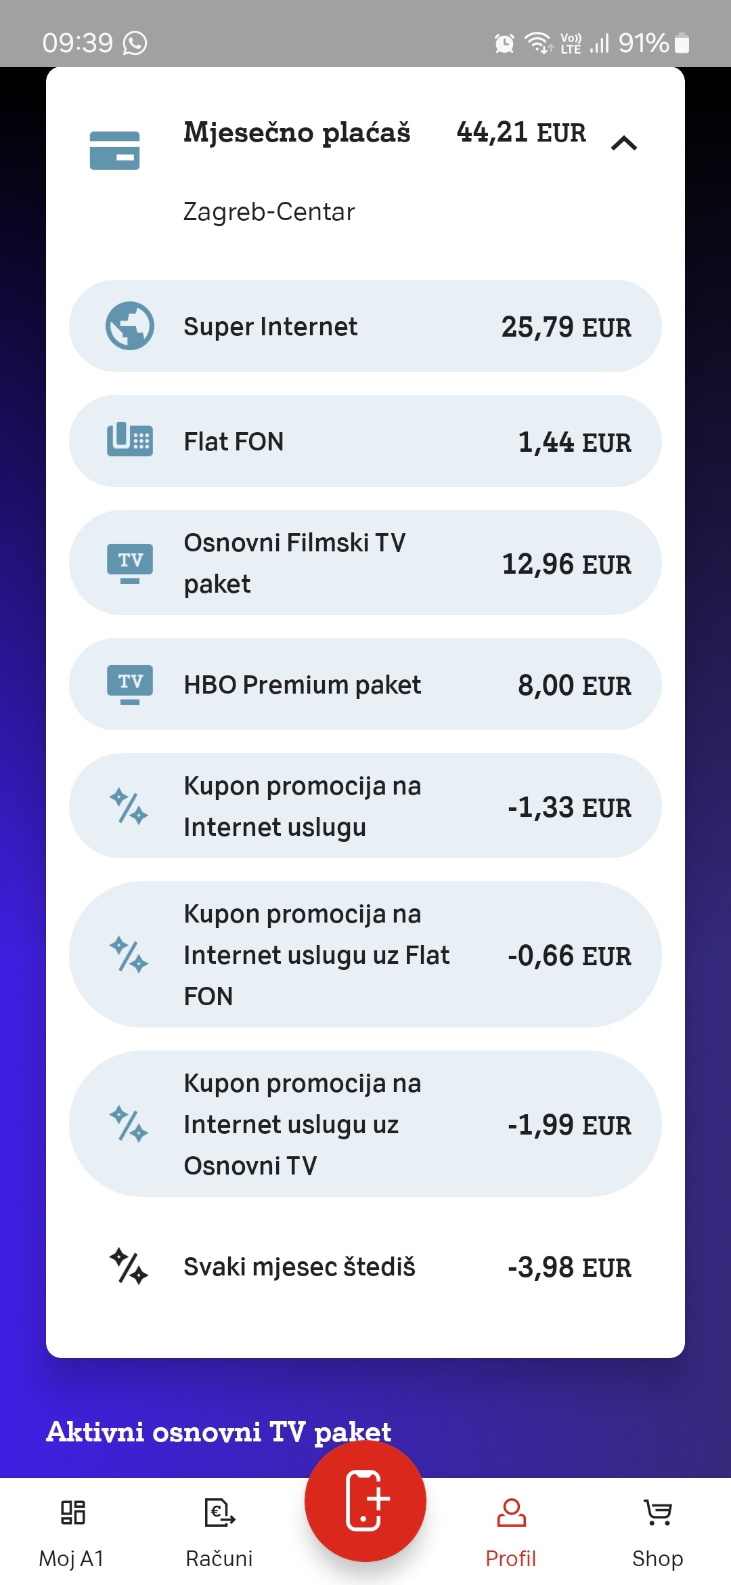Tap the HBO Premium paket TV icon
Screen dimensions: 731x1585
coord(129,684)
